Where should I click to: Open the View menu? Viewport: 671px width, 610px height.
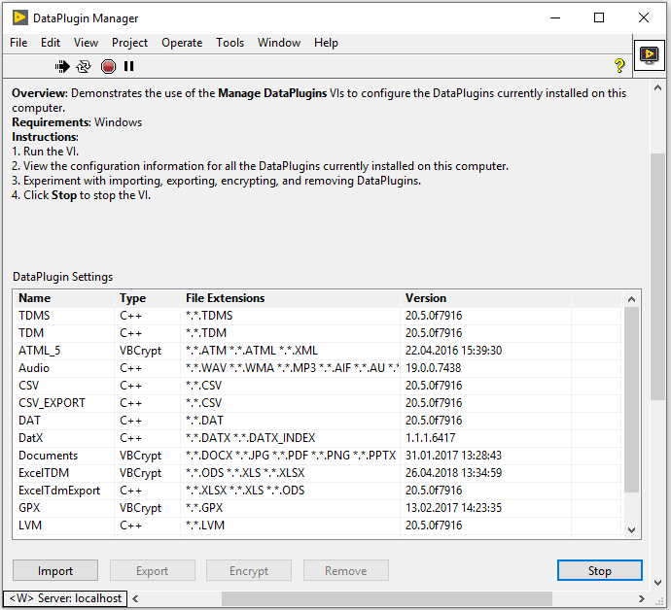[x=86, y=43]
